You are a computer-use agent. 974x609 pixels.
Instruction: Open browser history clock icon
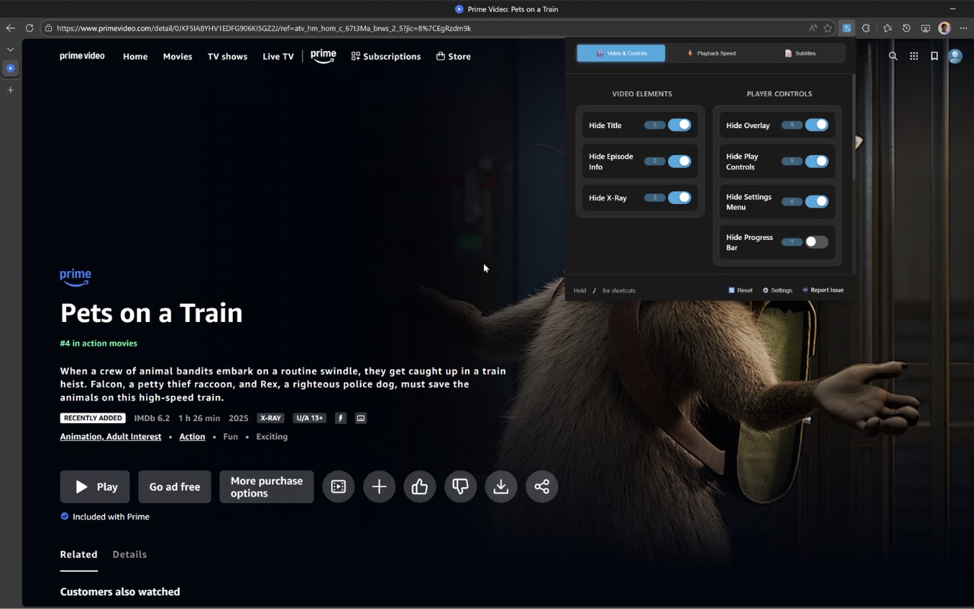tap(906, 28)
